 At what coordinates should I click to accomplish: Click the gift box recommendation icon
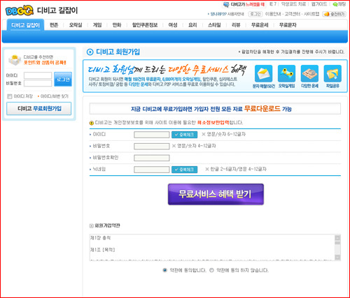point(15,60)
